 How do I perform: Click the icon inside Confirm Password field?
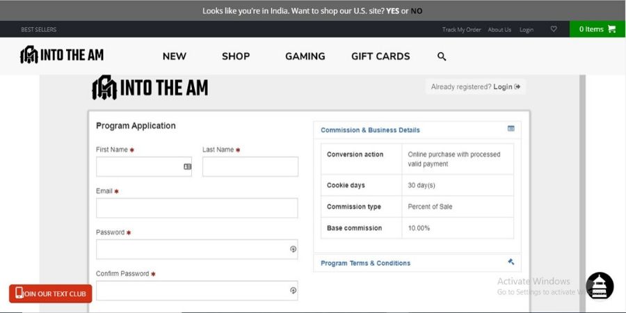coord(293,291)
